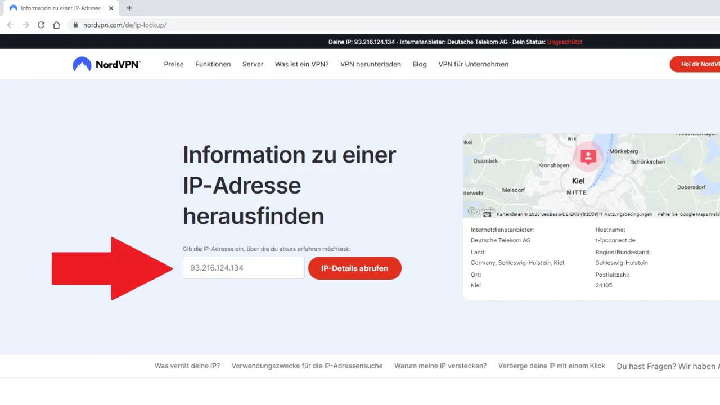
Task: Click the IP-Details abrufen button
Action: (354, 268)
